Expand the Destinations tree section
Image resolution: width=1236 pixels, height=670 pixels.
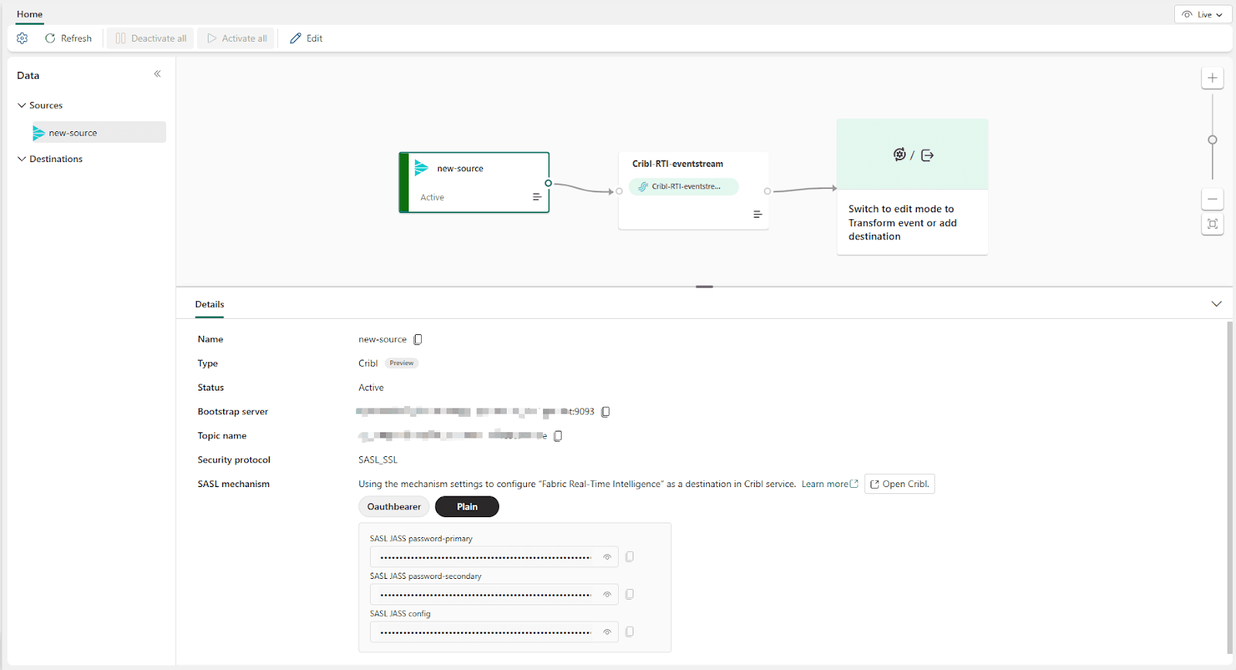click(22, 159)
